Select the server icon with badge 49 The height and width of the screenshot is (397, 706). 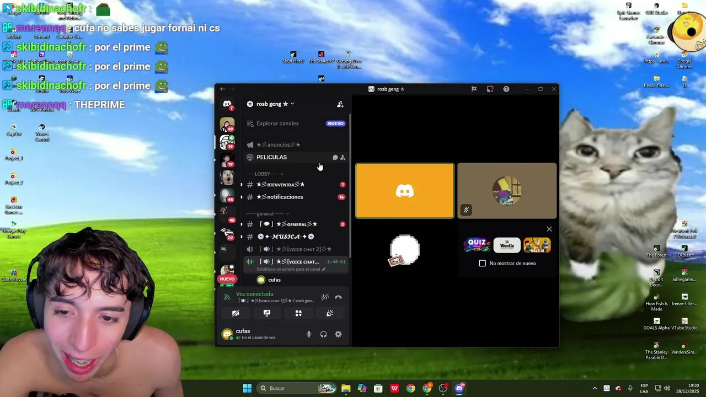click(227, 125)
